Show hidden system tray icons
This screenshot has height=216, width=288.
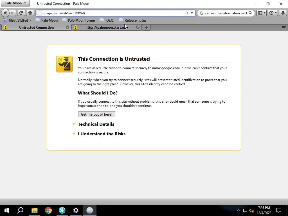click(x=238, y=210)
